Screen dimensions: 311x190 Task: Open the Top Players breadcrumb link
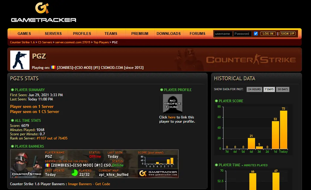[x=101, y=42]
